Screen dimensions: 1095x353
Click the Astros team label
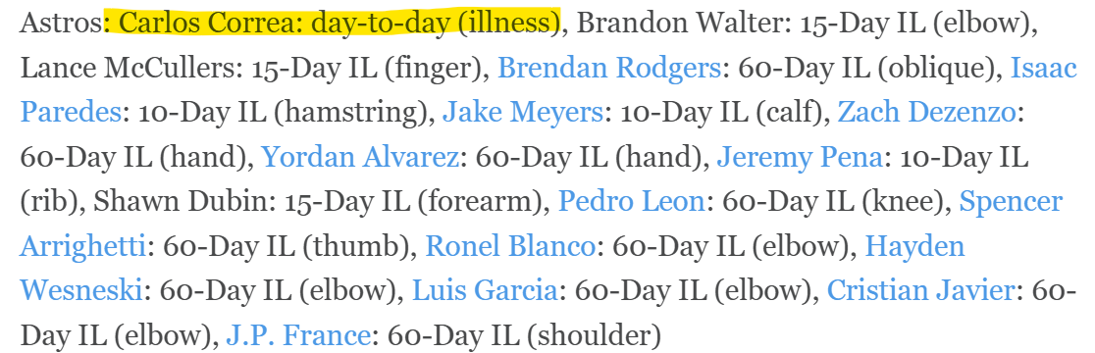(61, 23)
